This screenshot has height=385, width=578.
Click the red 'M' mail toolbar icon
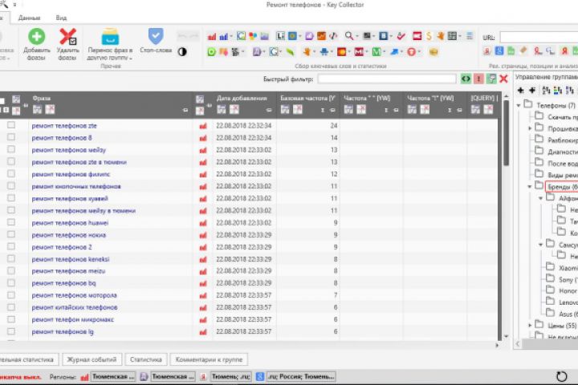[359, 52]
